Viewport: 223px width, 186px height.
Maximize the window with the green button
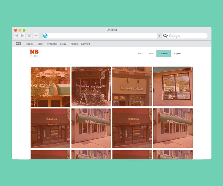coord(24,30)
